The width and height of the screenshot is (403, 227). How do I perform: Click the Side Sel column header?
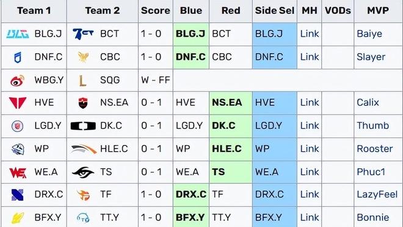tap(275, 11)
